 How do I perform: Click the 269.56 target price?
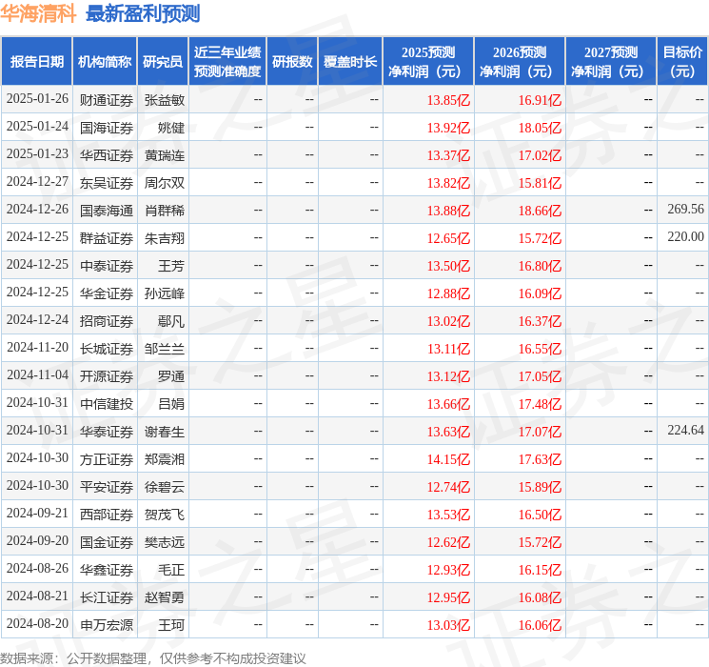pyautogui.click(x=686, y=210)
